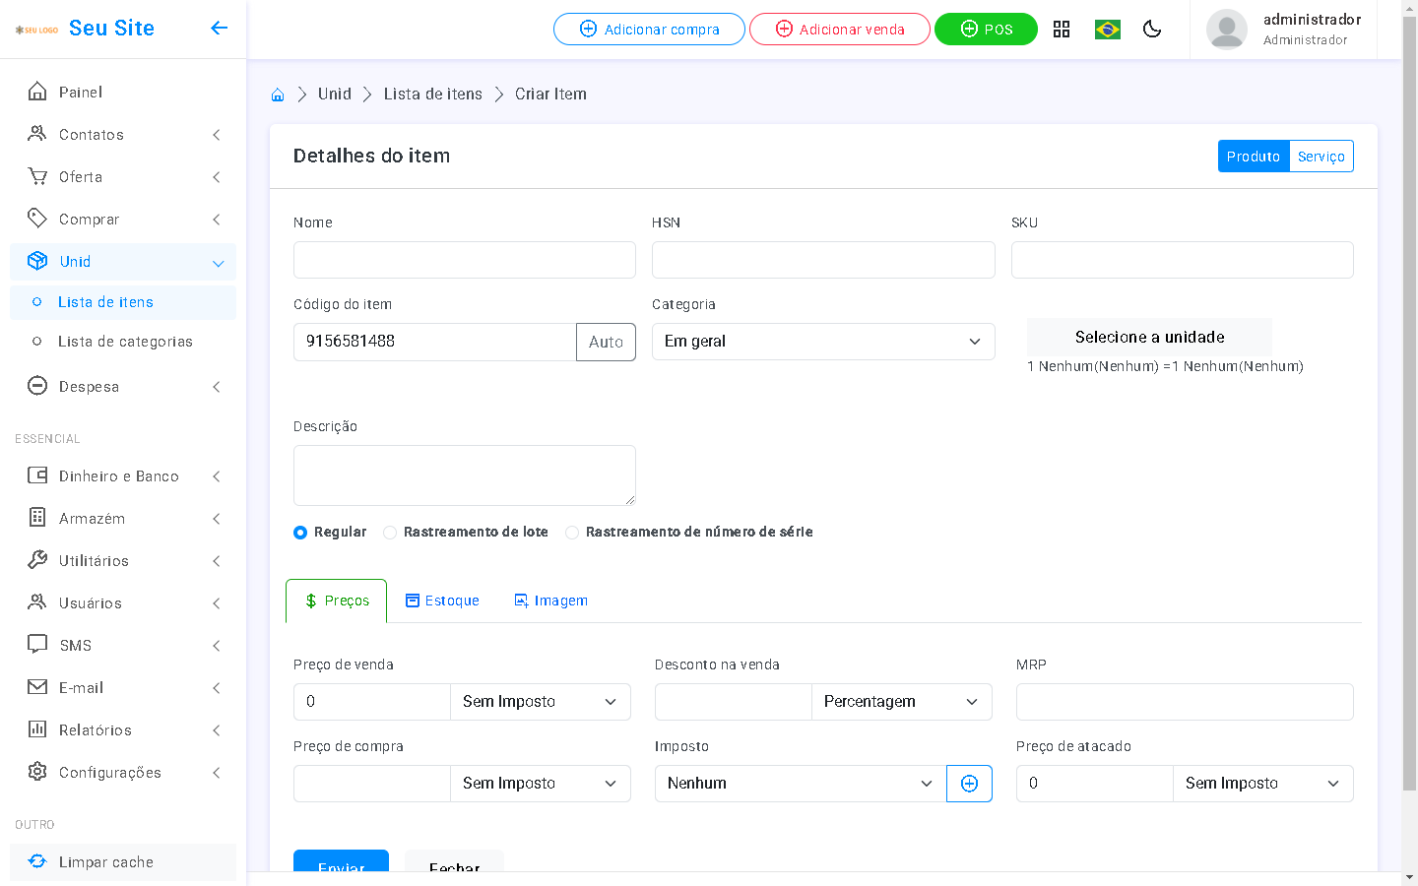Switch to the Imagem tab
The width and height of the screenshot is (1418, 886).
click(550, 601)
